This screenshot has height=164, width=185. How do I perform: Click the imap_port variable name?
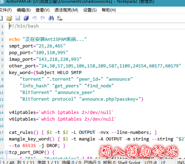21,59
